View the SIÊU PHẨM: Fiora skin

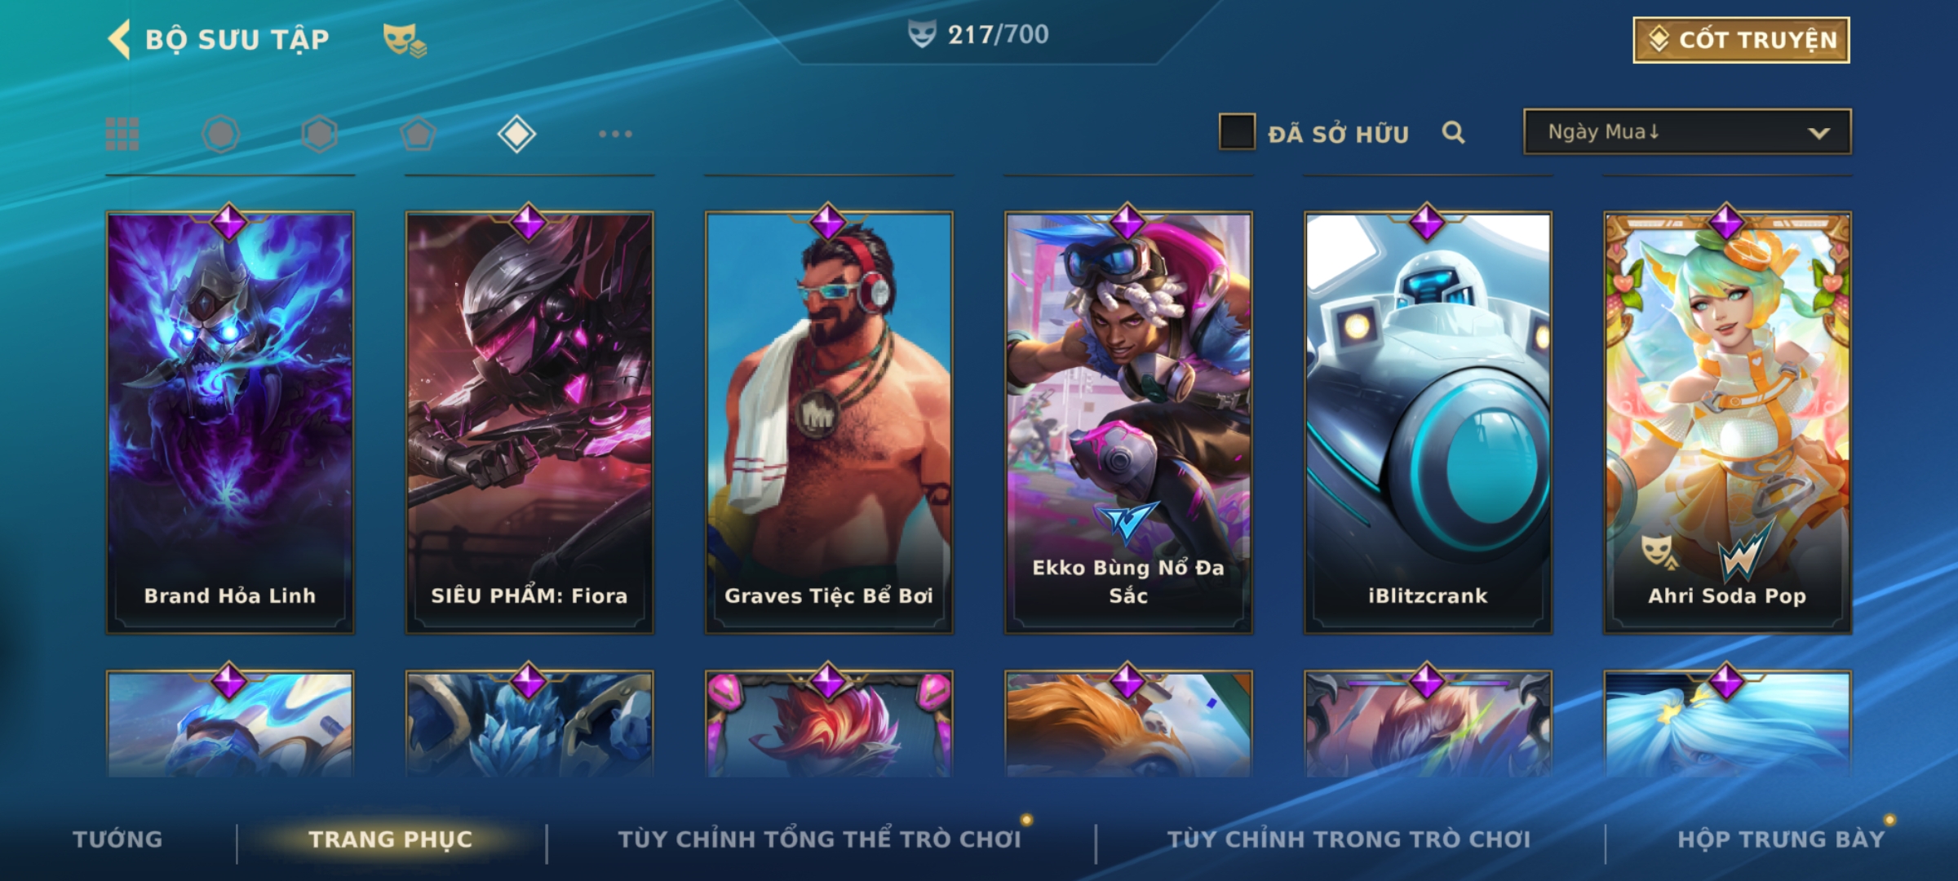click(529, 423)
